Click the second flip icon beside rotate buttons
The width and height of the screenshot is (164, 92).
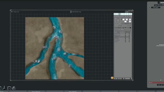tap(126, 28)
